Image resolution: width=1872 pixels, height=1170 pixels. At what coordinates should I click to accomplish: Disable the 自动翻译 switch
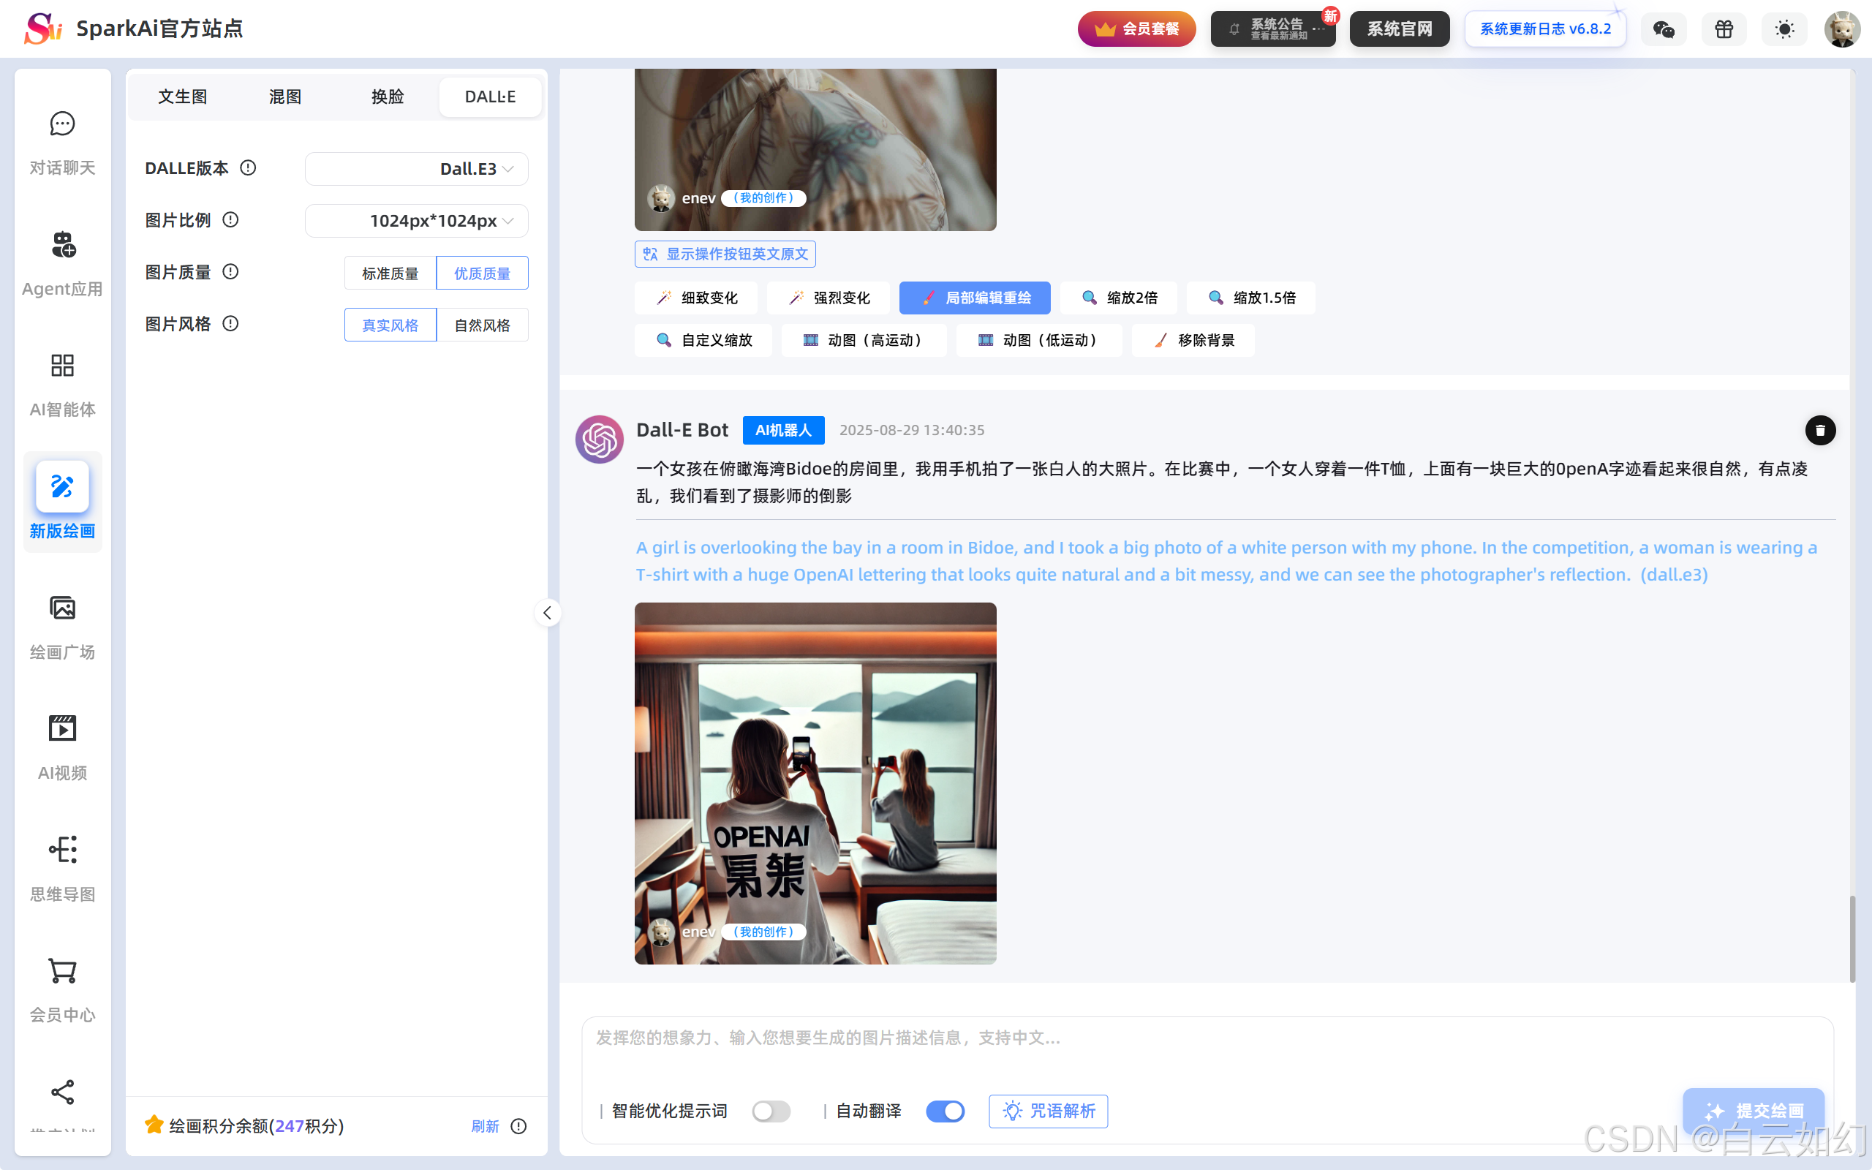click(945, 1111)
